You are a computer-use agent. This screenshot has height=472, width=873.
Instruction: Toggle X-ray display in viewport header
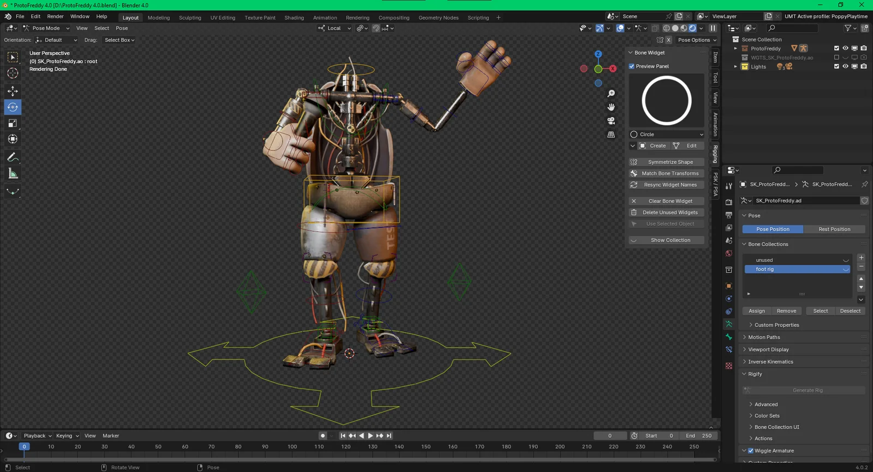pos(655,28)
